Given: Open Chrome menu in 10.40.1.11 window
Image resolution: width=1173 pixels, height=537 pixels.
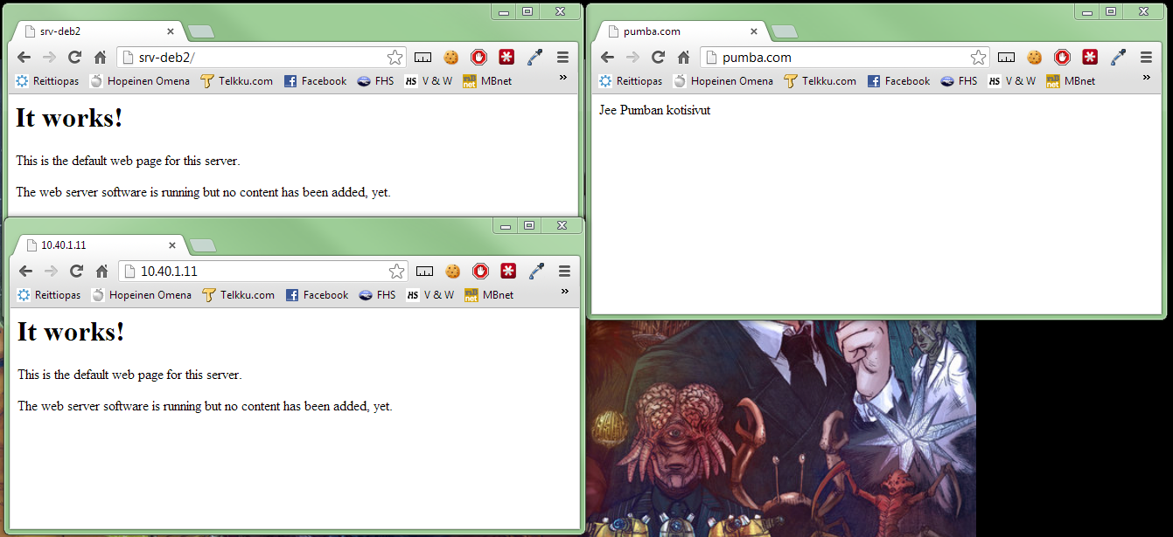Looking at the screenshot, I should (564, 272).
